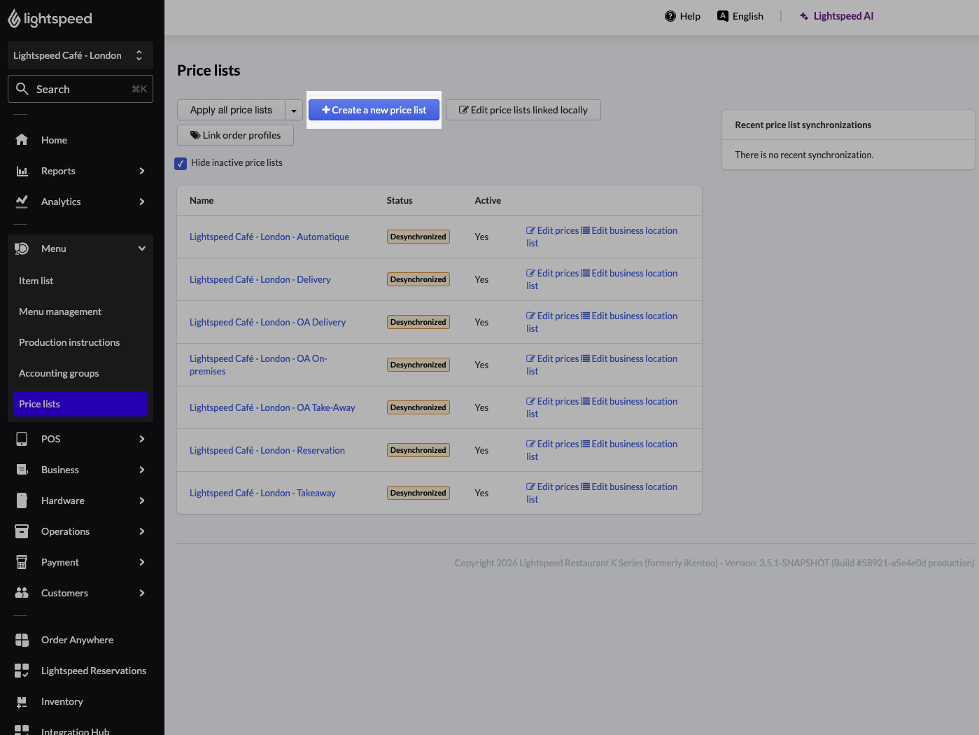Click the Active column header
979x735 pixels.
488,200
